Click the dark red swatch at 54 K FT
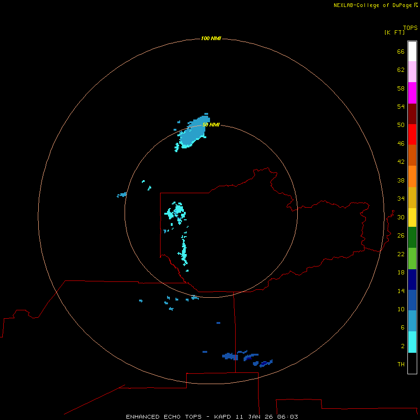Screen dimensions: 420x420 pos(412,114)
